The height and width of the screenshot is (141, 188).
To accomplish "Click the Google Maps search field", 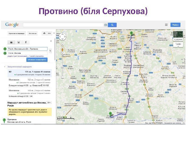I will click(63, 25).
